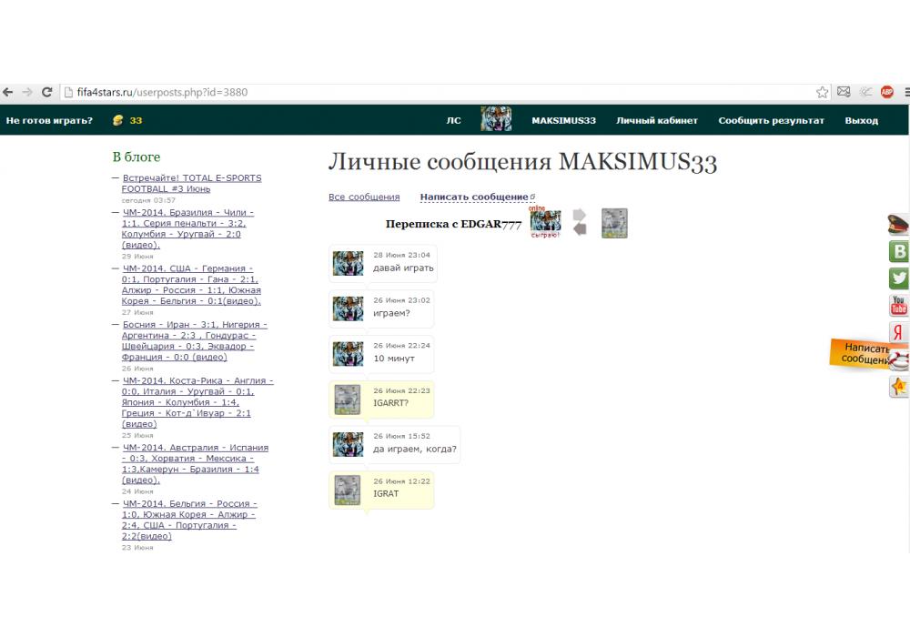Reload the page with the refresh icon
910x637 pixels.
click(46, 92)
